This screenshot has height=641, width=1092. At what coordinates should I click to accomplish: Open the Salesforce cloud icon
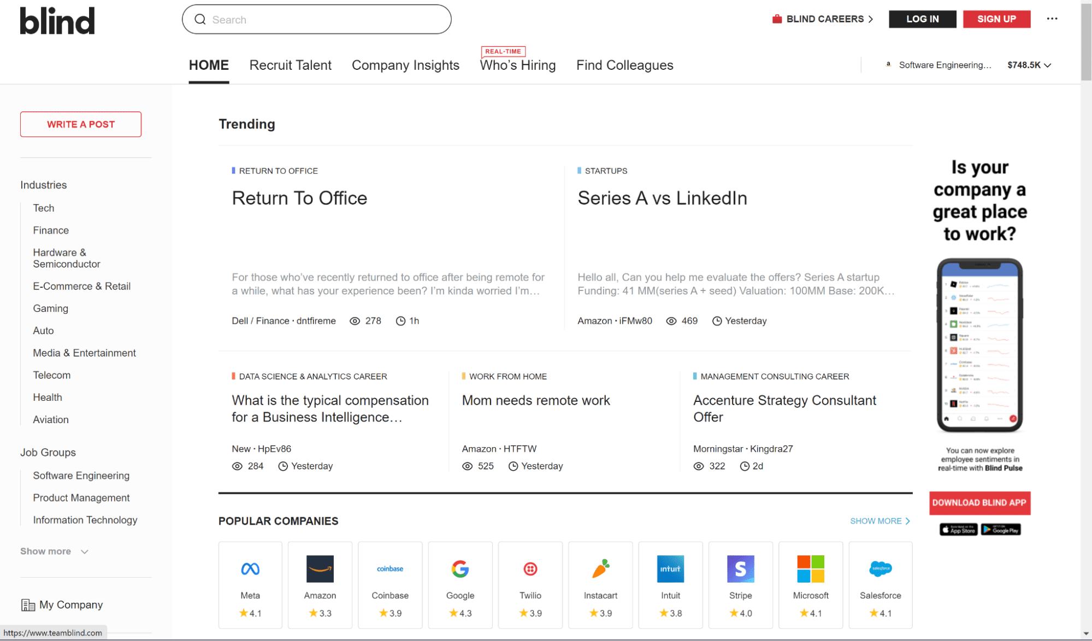[x=880, y=568]
